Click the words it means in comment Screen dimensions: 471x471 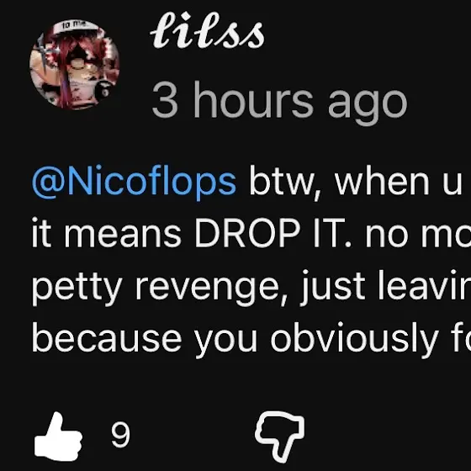tap(107, 233)
